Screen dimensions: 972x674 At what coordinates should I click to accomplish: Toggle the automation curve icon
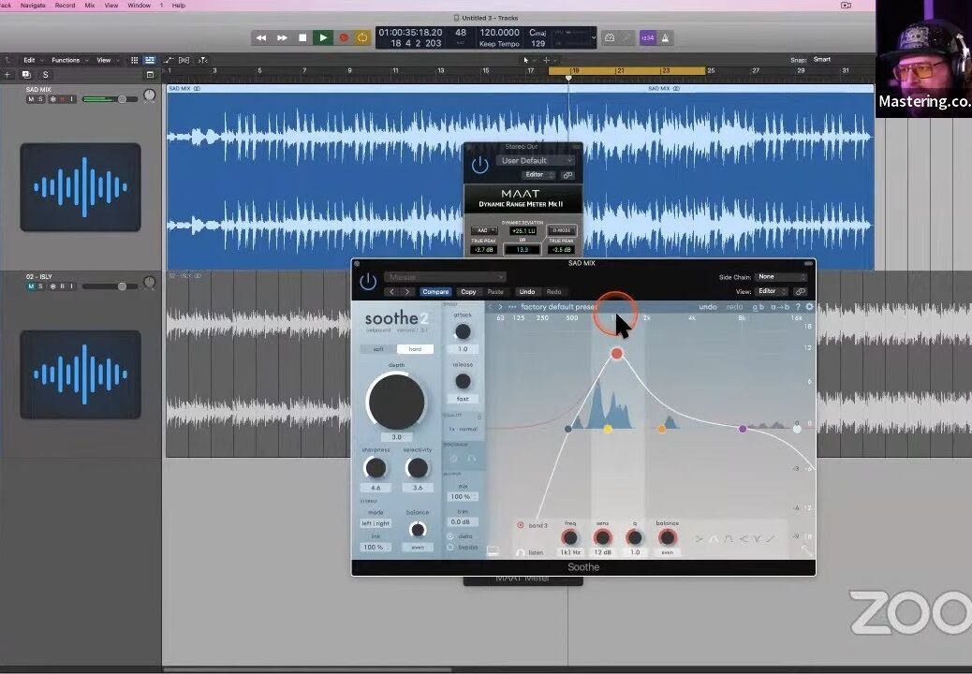pos(168,60)
